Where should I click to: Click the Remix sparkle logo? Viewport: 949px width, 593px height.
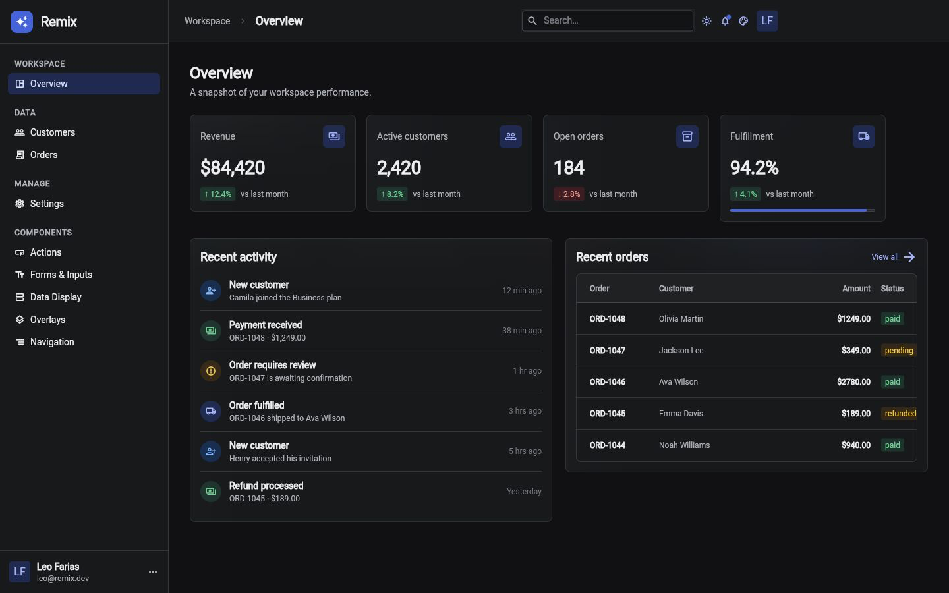pyautogui.click(x=22, y=22)
